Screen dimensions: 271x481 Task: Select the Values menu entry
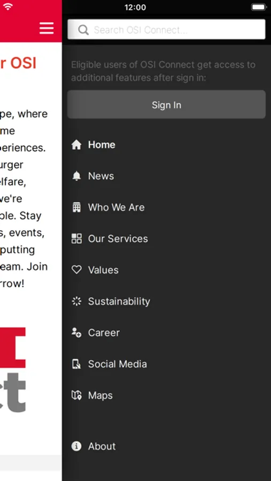[103, 270]
